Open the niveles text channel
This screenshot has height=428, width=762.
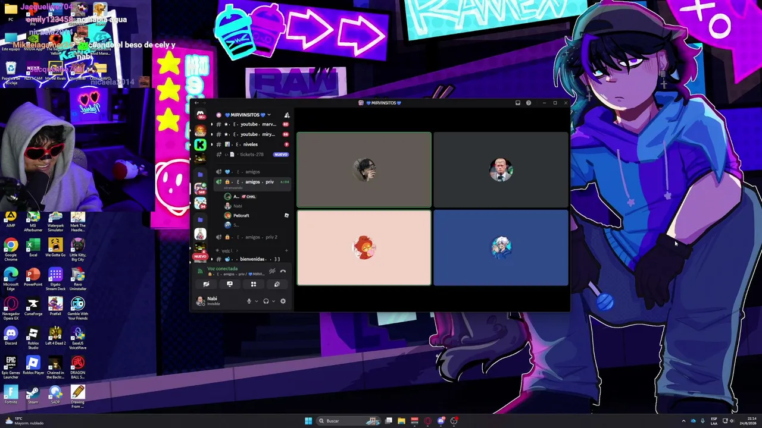252,144
